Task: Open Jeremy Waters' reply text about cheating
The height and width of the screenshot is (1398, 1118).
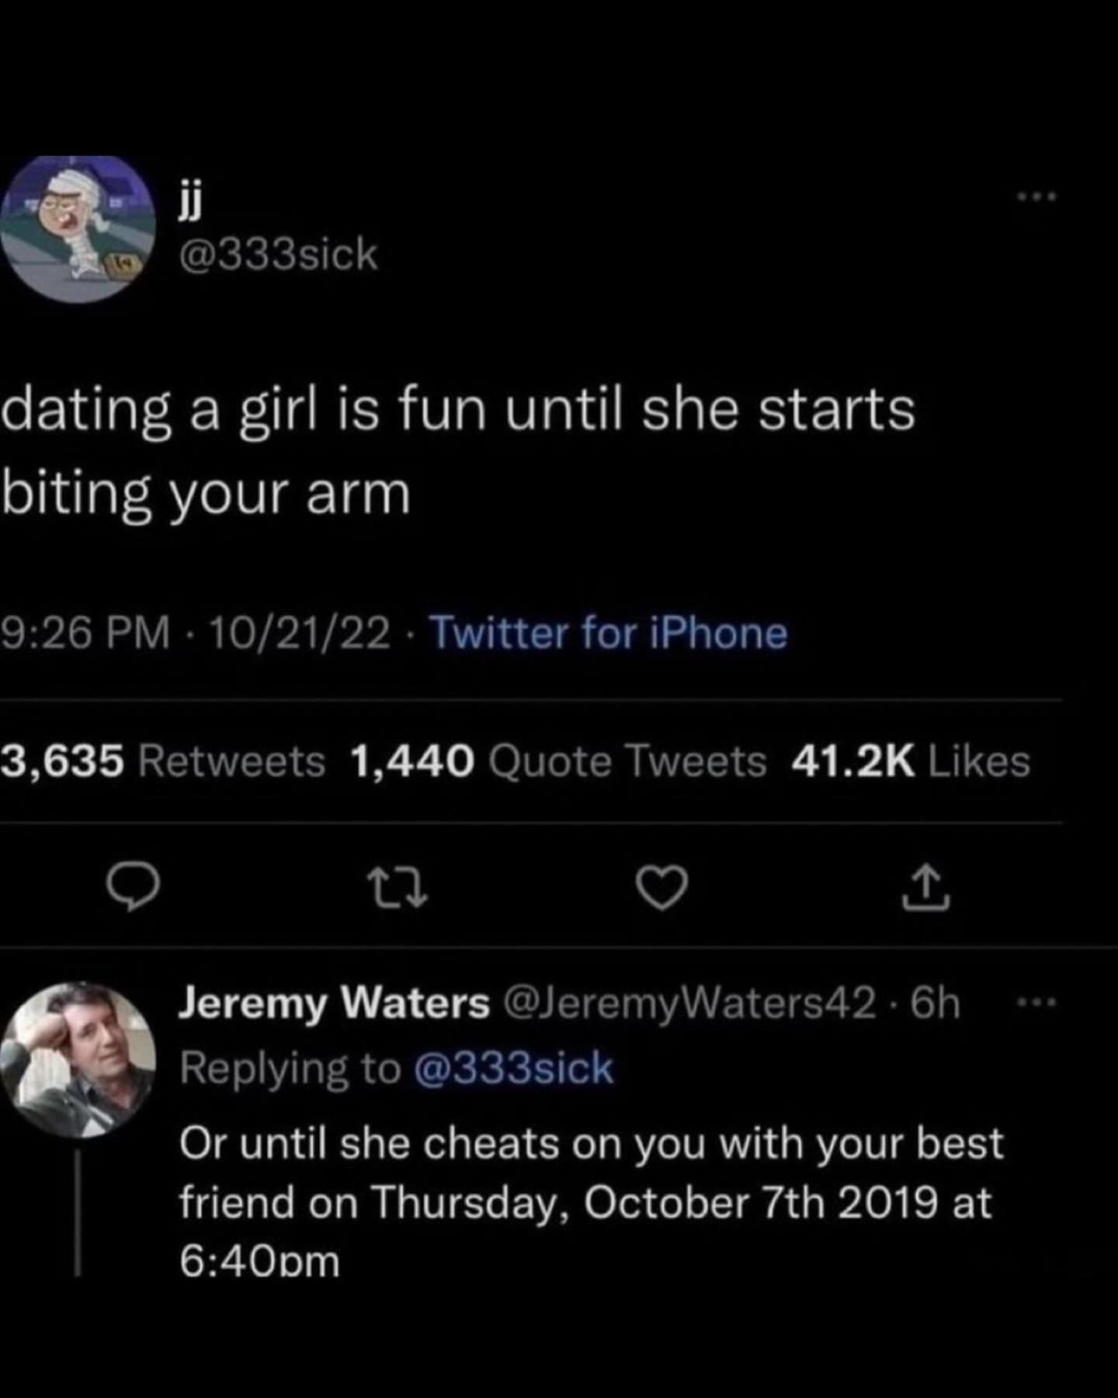Action: pos(592,1202)
